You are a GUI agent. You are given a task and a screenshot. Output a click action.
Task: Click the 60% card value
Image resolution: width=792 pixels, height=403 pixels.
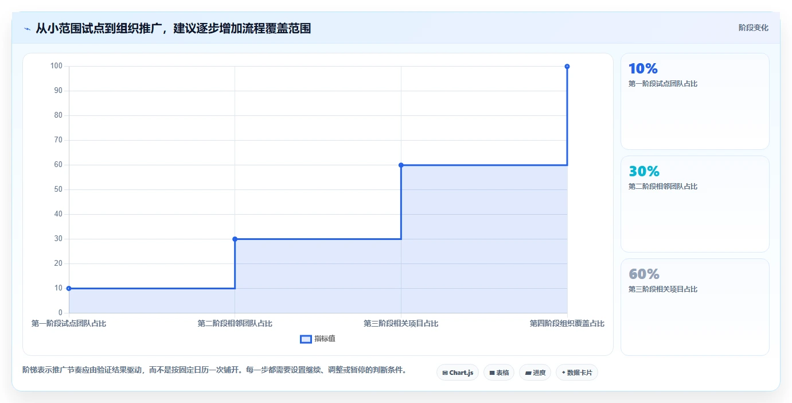pos(644,274)
